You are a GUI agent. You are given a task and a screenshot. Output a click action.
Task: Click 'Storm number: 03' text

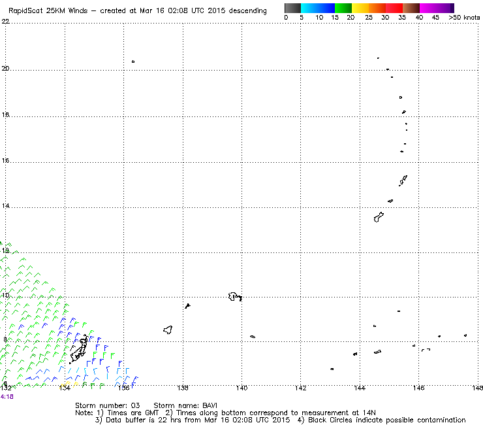(x=108, y=405)
